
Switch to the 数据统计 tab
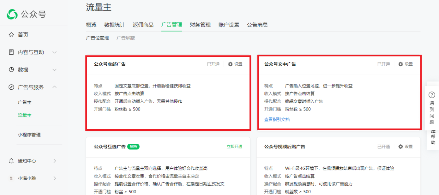(x=115, y=25)
